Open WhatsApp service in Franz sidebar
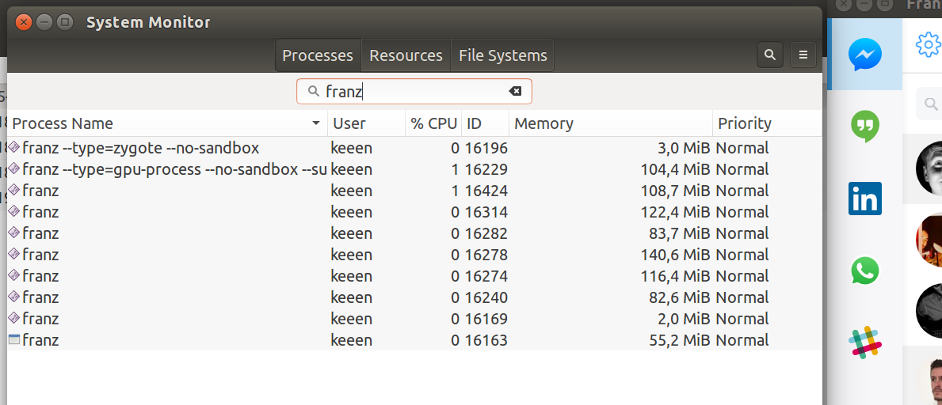 point(865,271)
